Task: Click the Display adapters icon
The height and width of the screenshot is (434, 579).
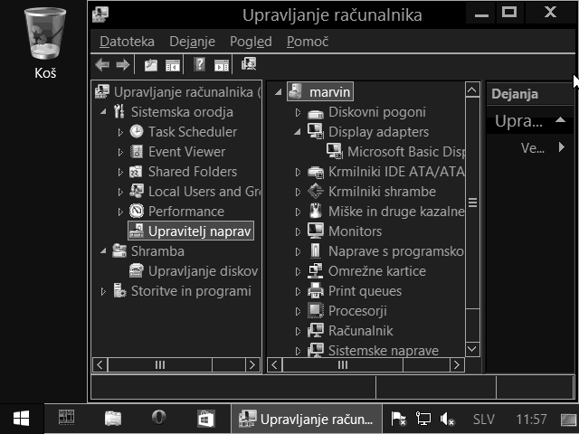Action: click(316, 131)
